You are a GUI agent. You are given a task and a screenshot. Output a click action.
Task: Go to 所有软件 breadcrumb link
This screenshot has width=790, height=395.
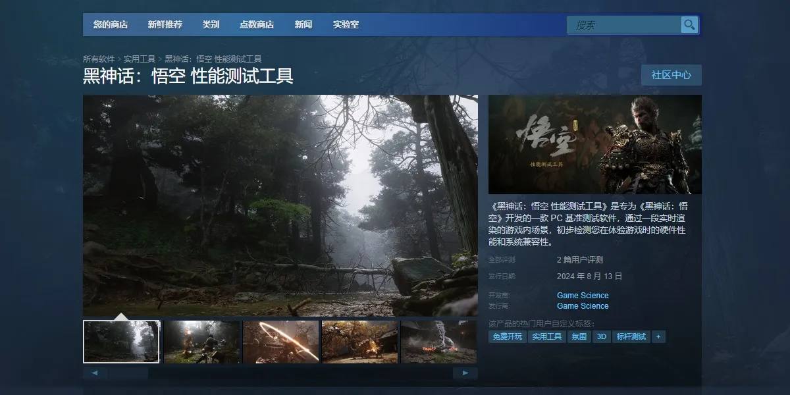click(x=99, y=59)
